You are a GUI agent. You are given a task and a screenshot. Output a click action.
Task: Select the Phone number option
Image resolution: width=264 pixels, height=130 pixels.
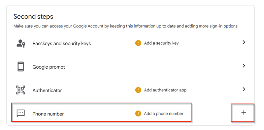pos(48,114)
